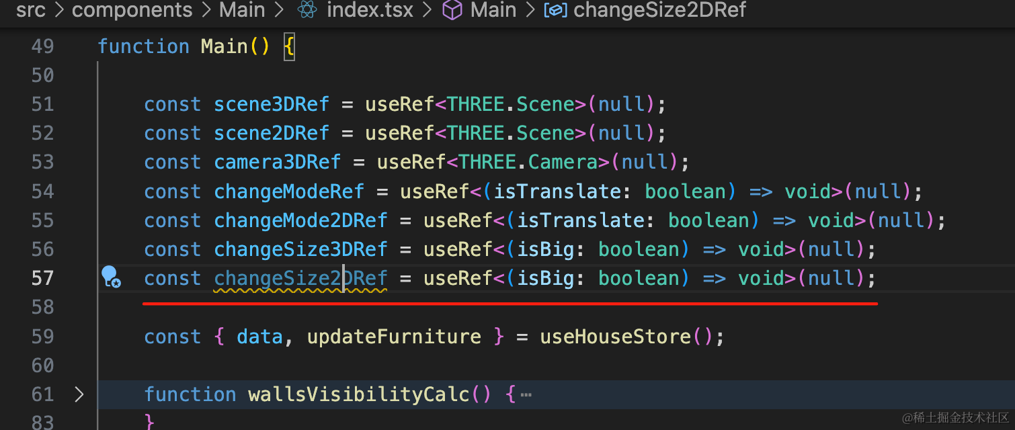This screenshot has height=430, width=1015.
Task: Click the data identifier on line 59
Action: point(259,337)
